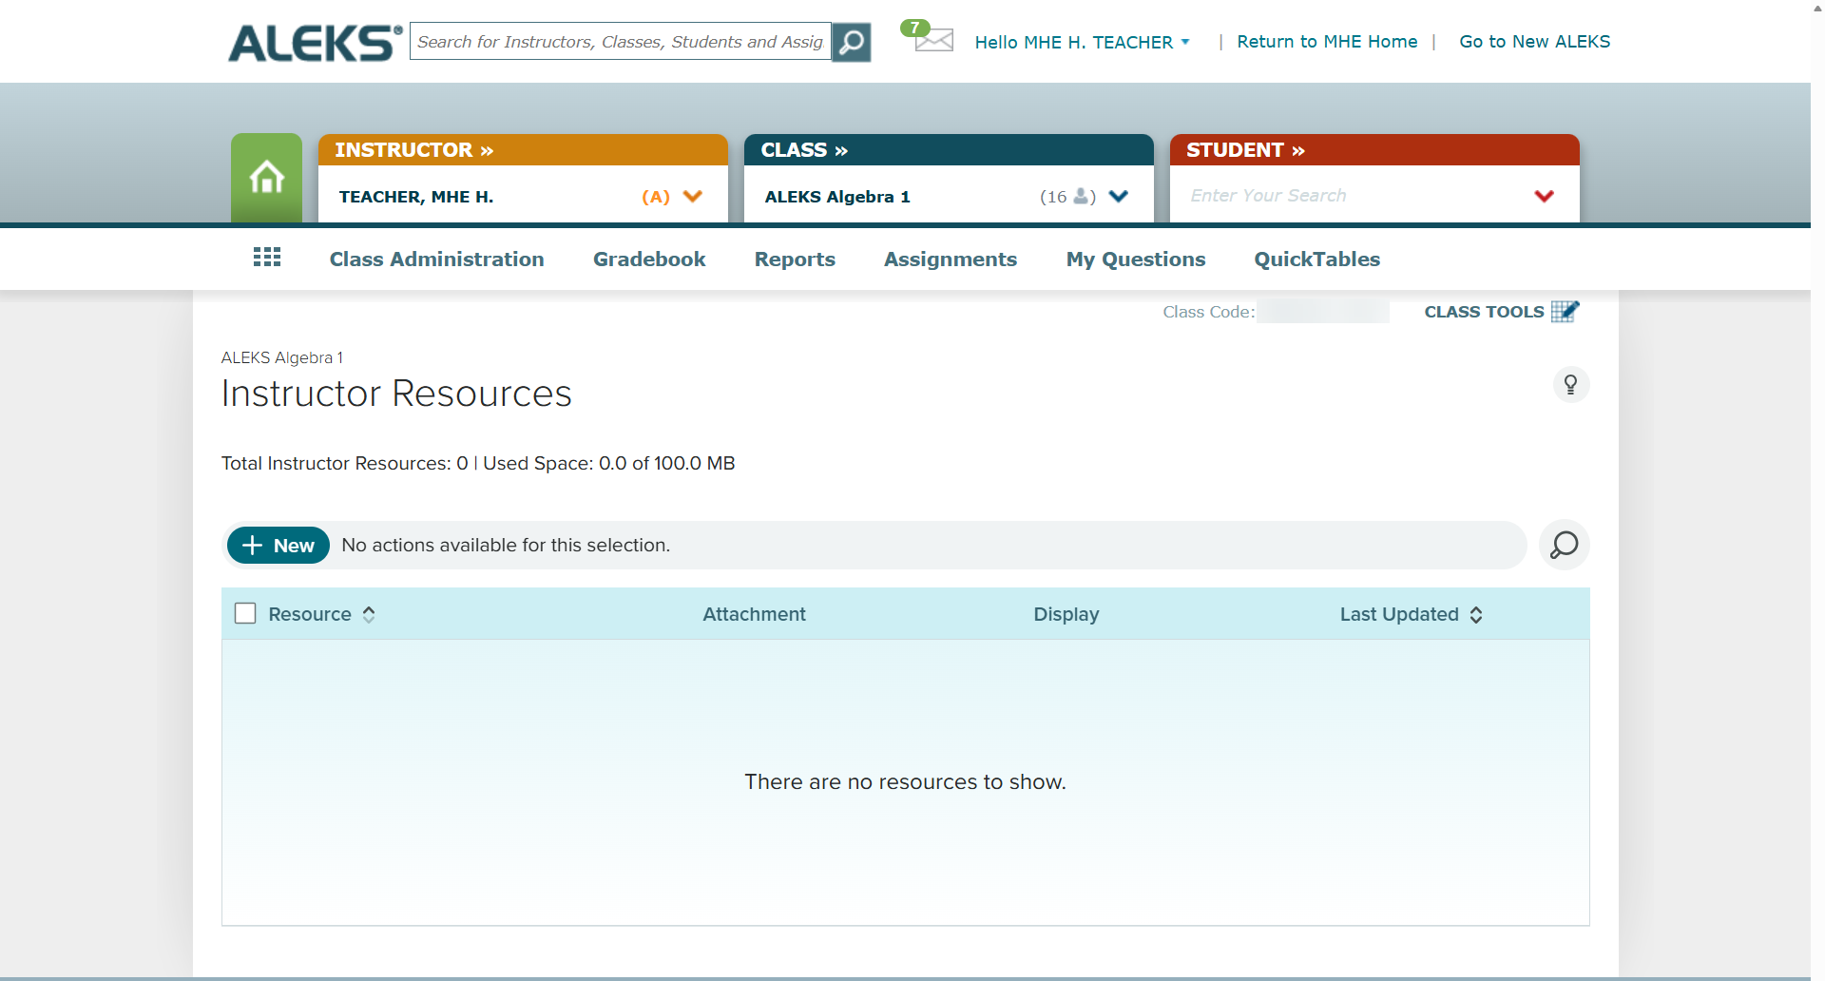Click the Attachment column header
Image resolution: width=1825 pixels, height=981 pixels.
click(754, 615)
